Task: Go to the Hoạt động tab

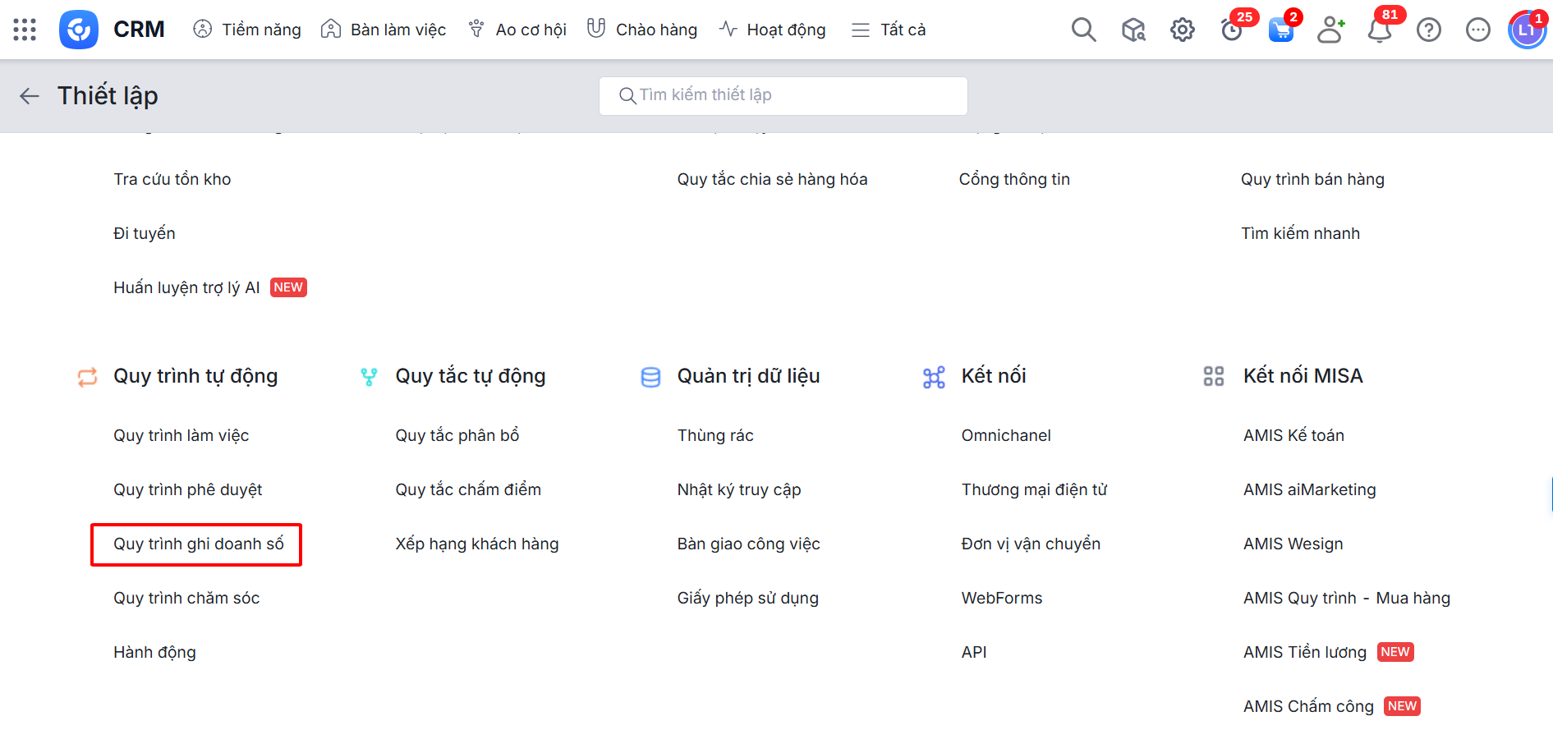Action: coord(772,30)
